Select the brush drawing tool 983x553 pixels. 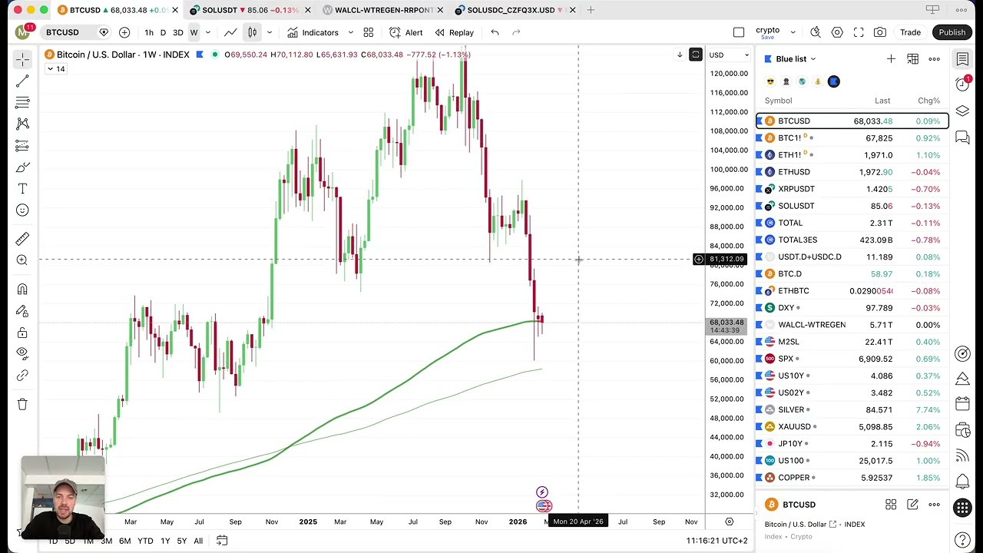(x=22, y=167)
